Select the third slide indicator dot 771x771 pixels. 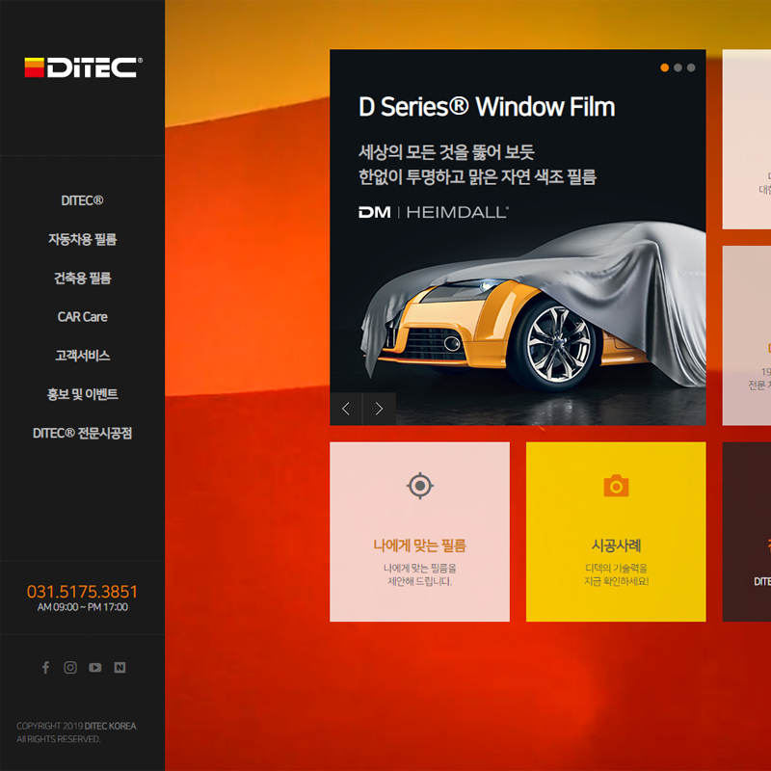click(691, 67)
